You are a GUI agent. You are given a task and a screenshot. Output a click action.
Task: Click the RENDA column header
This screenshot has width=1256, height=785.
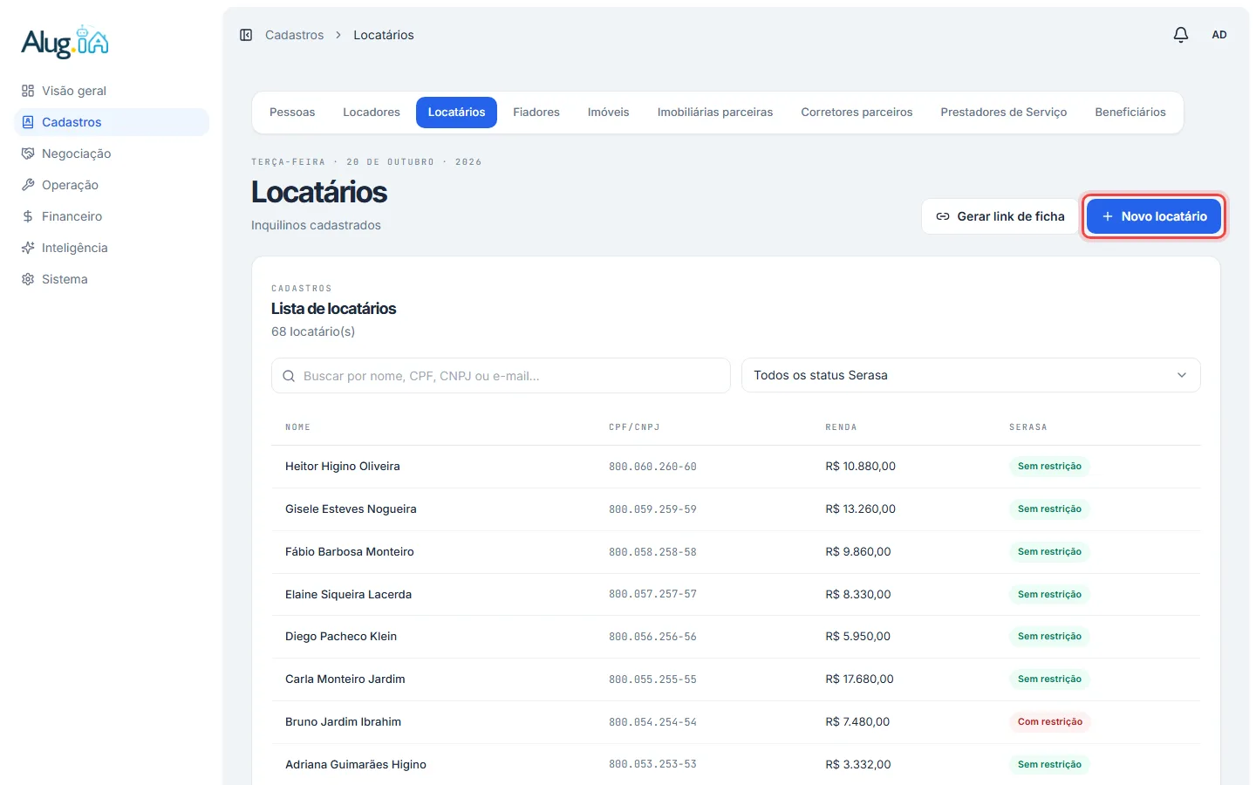pos(841,427)
